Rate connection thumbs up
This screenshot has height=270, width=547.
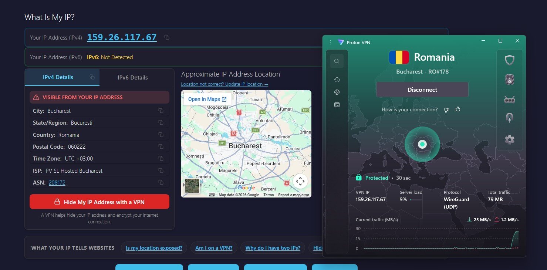click(457, 109)
